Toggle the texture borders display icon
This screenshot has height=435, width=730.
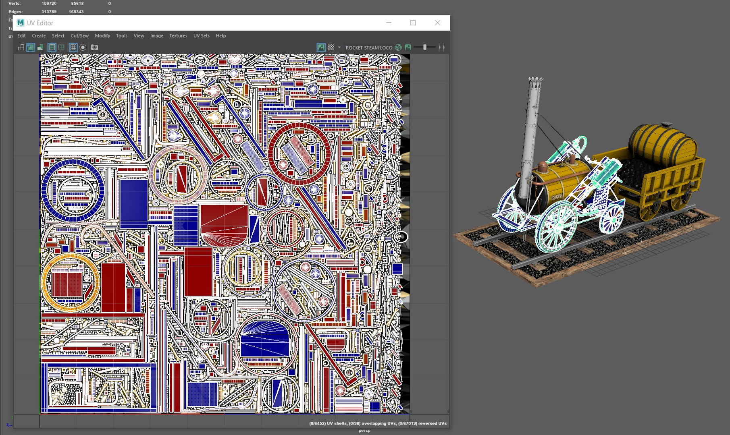52,48
